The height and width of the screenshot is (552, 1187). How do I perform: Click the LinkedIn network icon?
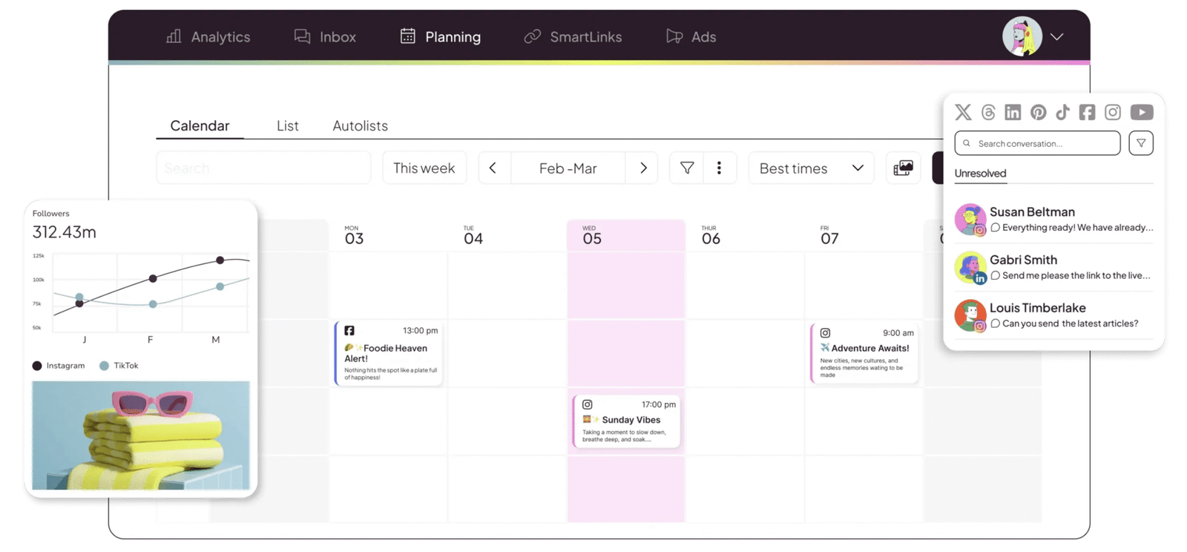(1013, 112)
